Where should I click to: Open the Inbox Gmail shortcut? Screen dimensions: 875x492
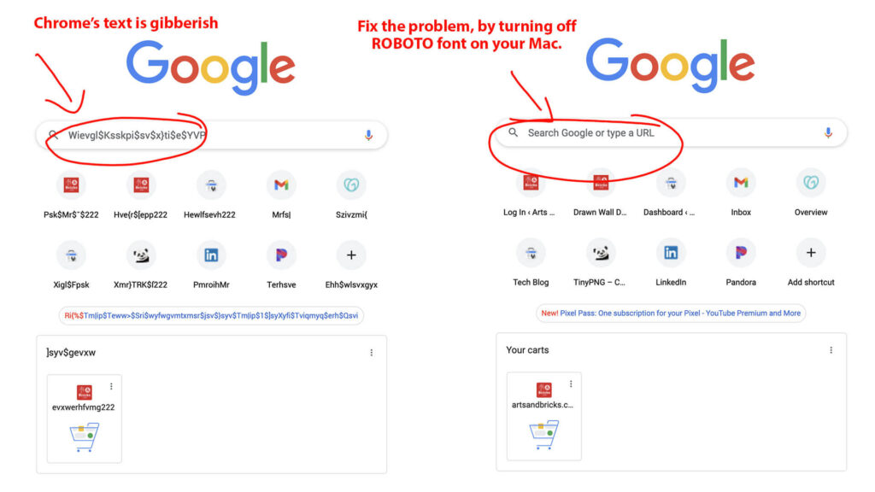click(740, 182)
